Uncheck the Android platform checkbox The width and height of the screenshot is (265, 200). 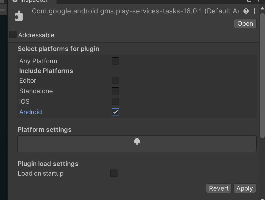click(x=115, y=112)
